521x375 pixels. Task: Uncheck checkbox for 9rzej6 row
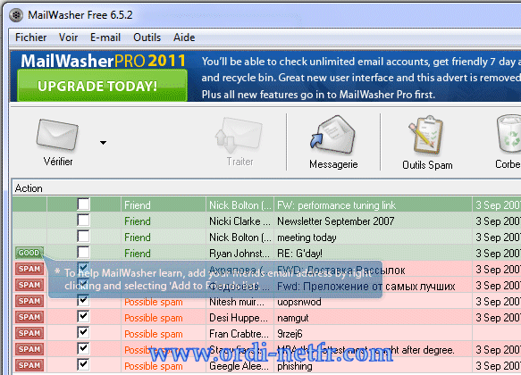(x=83, y=332)
